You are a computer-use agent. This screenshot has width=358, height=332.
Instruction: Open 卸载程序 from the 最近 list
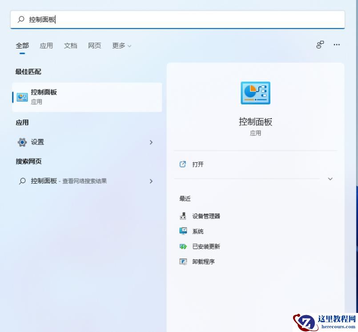coord(205,261)
